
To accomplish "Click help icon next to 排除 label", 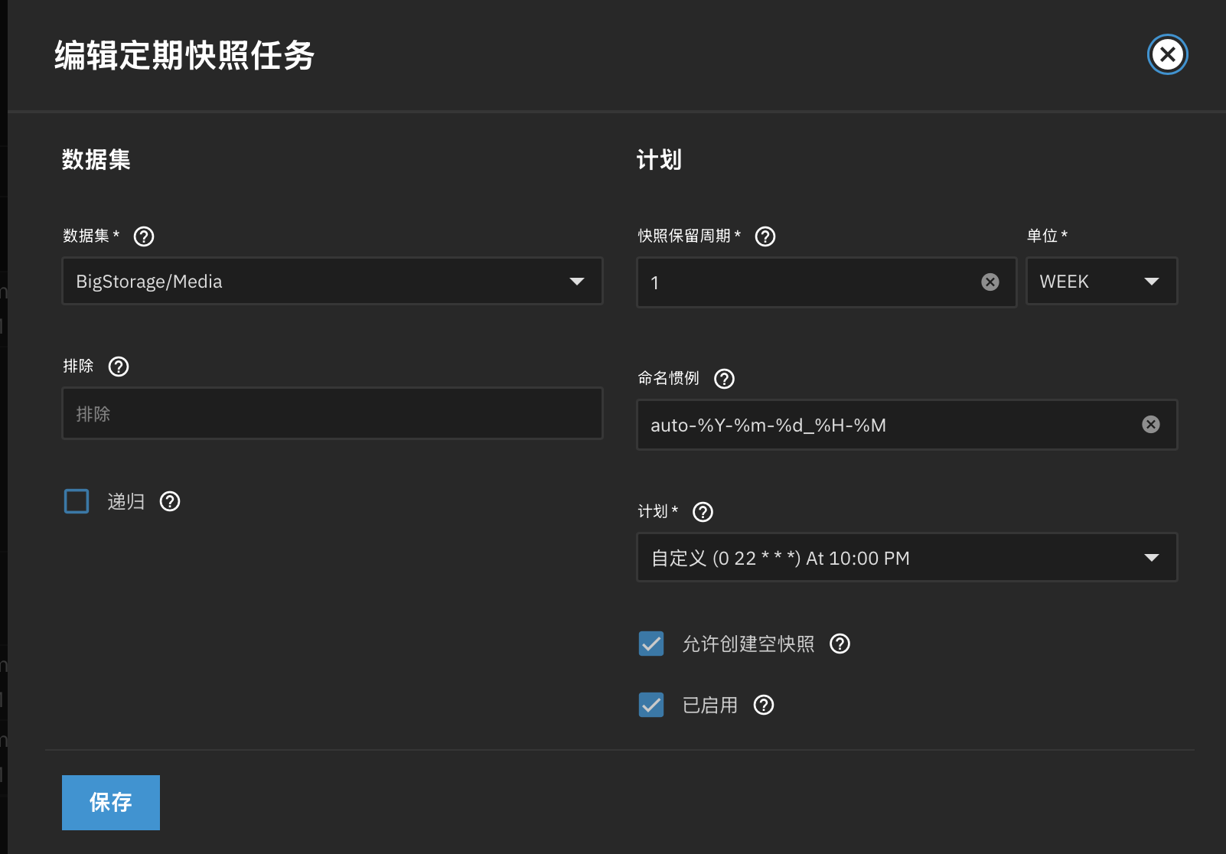I will click(119, 367).
